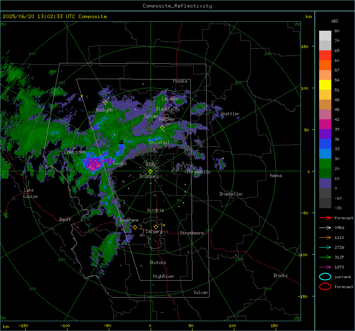
Task: Click the RedDeer city label
Action: (167, 119)
